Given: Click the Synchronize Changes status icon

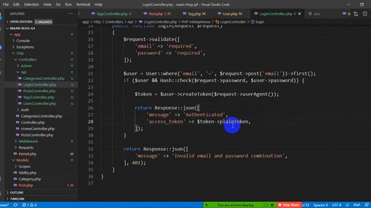Looking at the screenshot, I should coord(16,205).
